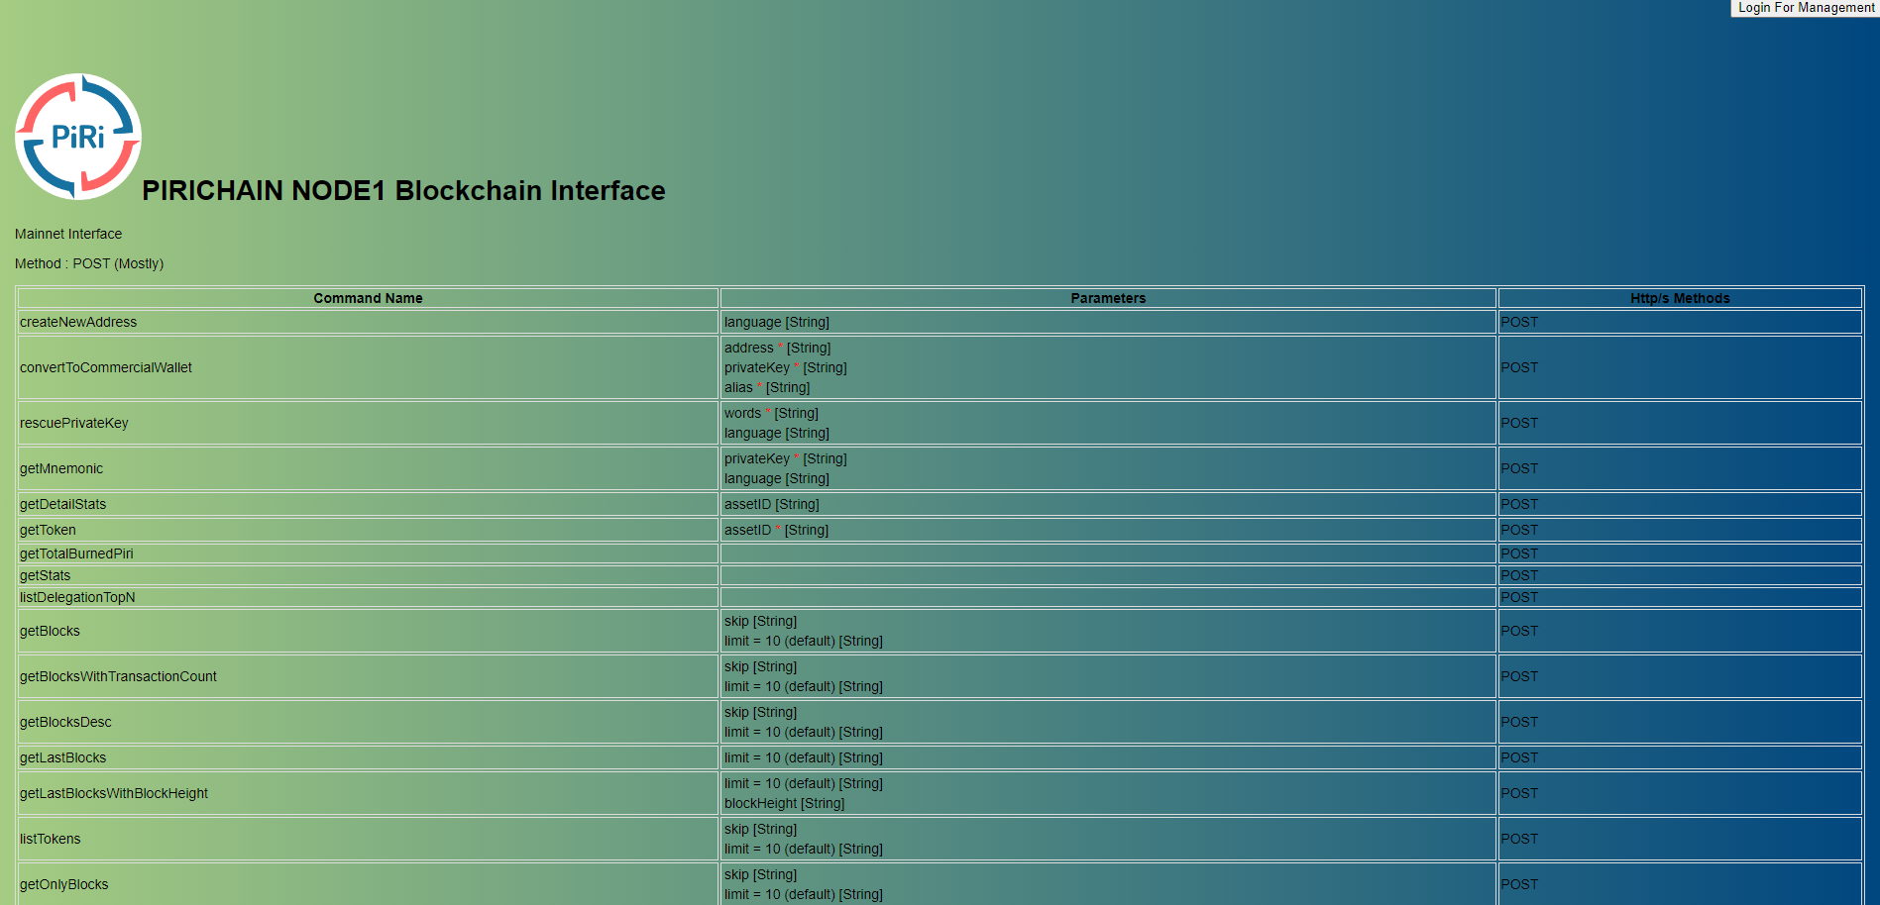Image resolution: width=1880 pixels, height=905 pixels.
Task: Select the listTokens command row
Action: pyautogui.click(x=51, y=839)
